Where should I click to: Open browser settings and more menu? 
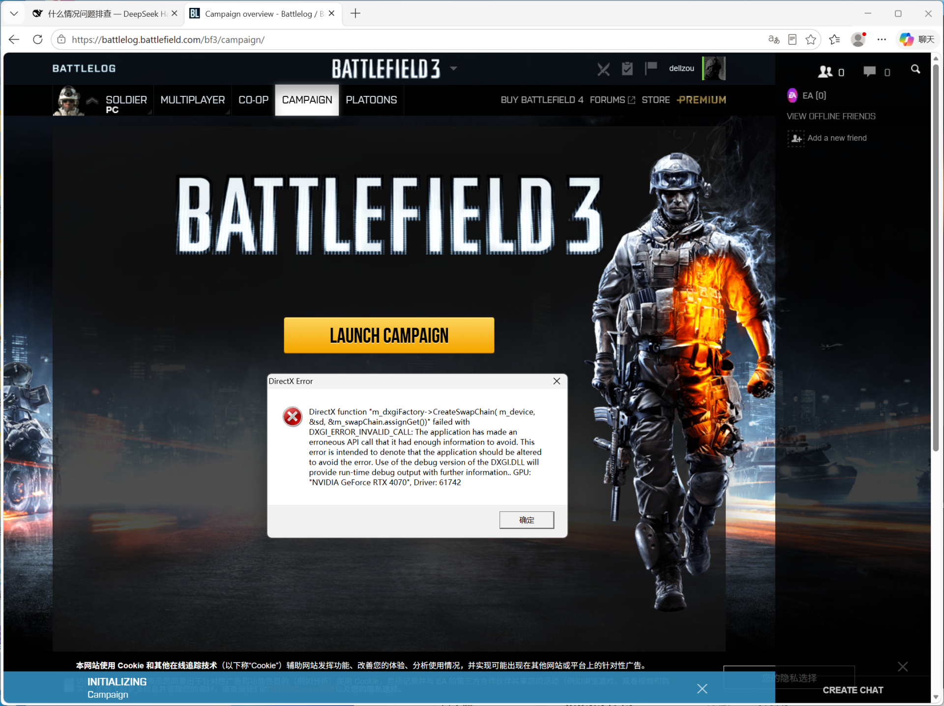[882, 40]
